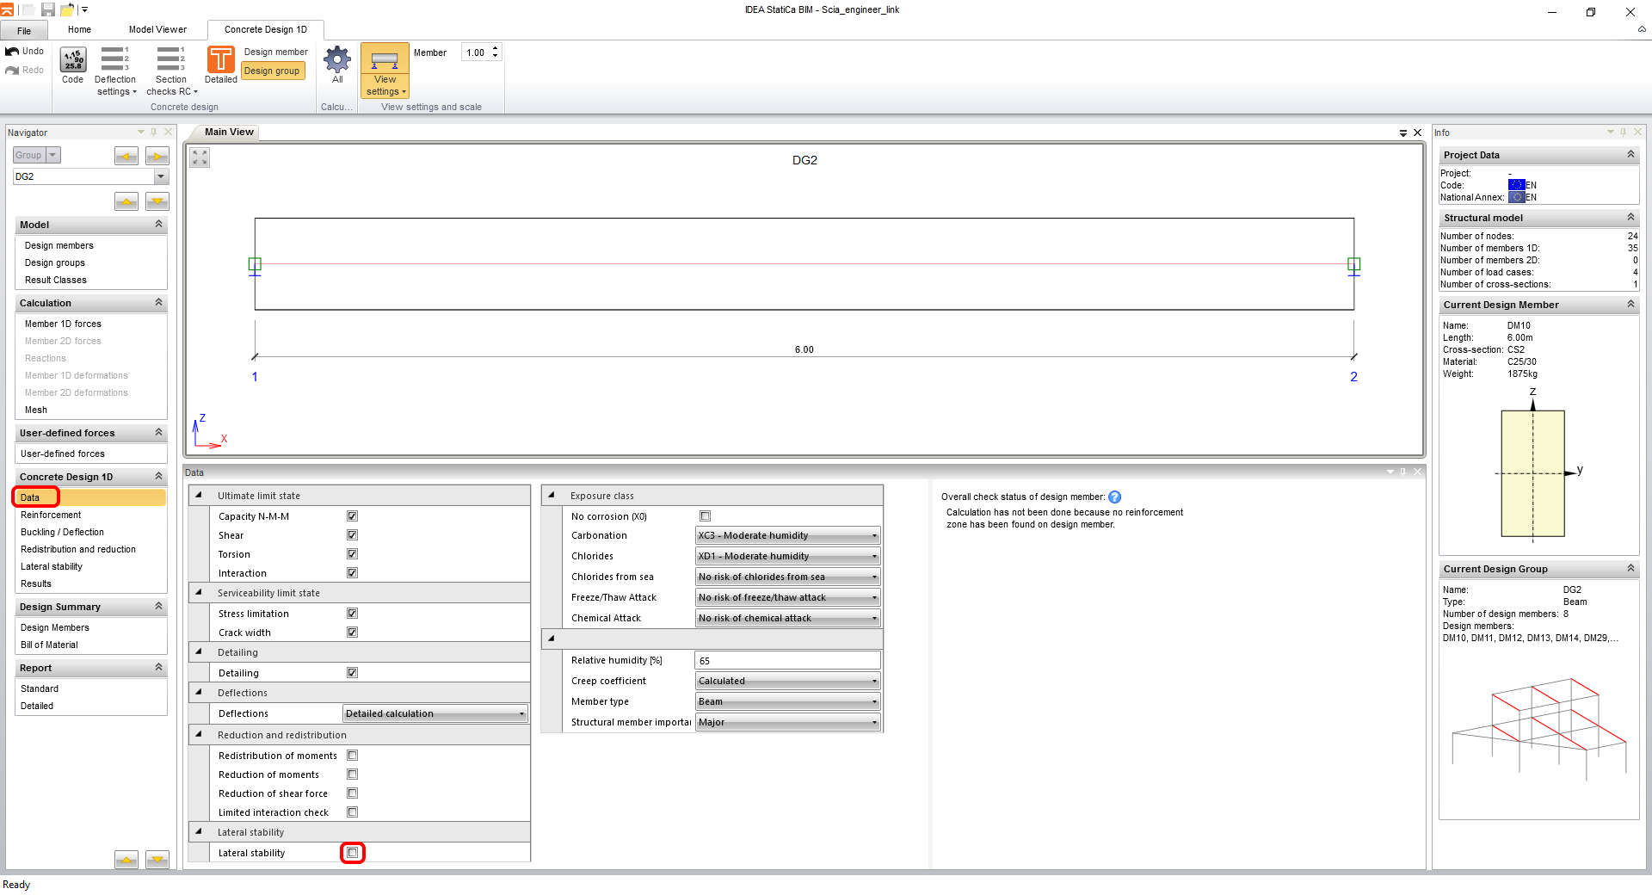Select the Code icon in Concrete design ribbon
1652x895 pixels.
click(72, 65)
